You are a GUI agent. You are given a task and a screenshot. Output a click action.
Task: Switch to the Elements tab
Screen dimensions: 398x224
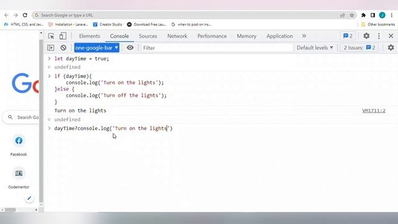[90, 36]
